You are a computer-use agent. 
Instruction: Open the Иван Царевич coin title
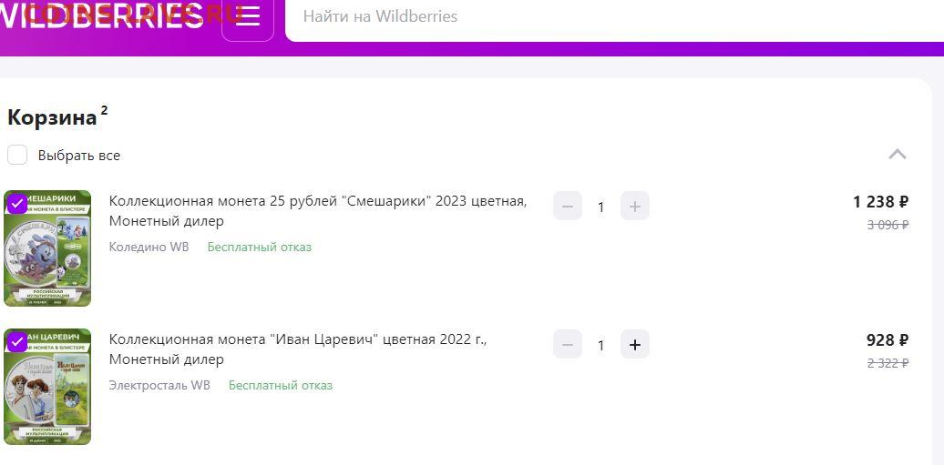pyautogui.click(x=298, y=349)
